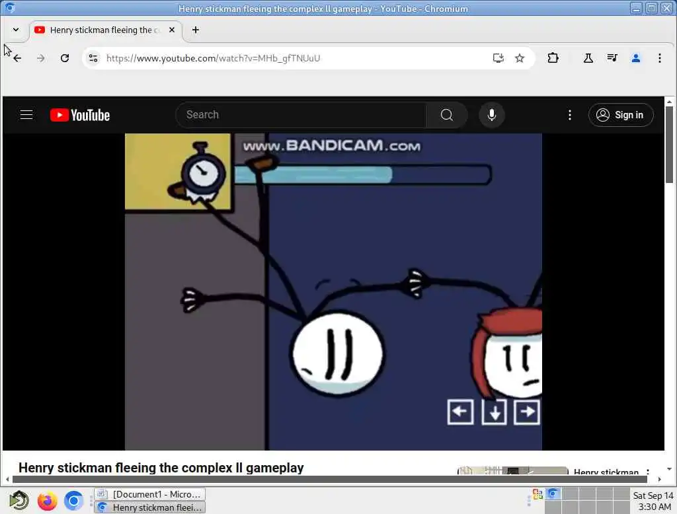Click the horizontal scroll right arrow

659,479
